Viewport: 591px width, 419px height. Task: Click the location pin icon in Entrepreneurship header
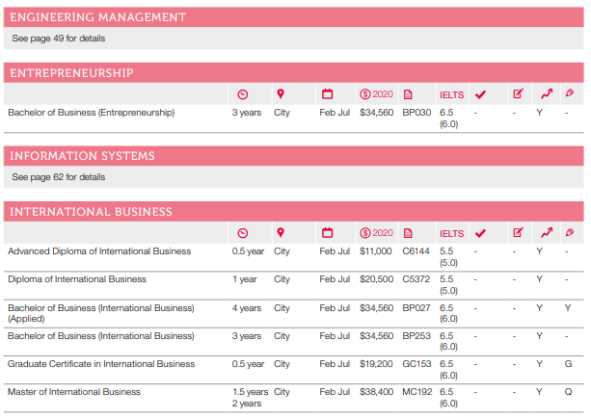tap(281, 94)
